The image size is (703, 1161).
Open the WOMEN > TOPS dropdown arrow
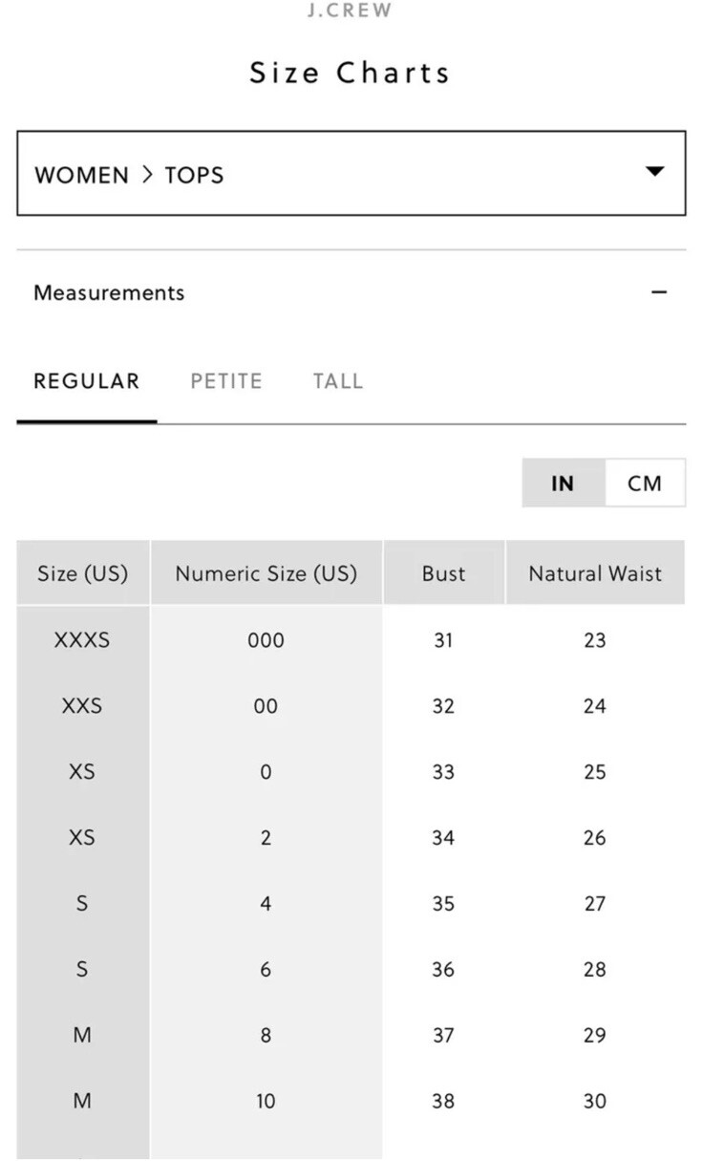pos(654,172)
